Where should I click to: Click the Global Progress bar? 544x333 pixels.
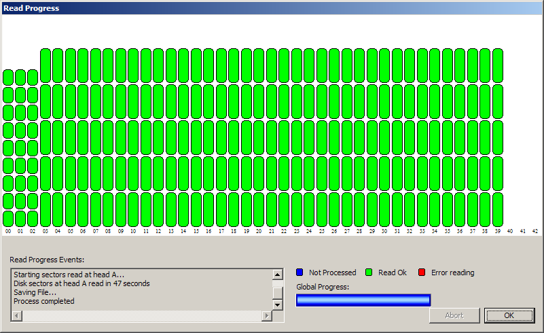pyautogui.click(x=363, y=300)
